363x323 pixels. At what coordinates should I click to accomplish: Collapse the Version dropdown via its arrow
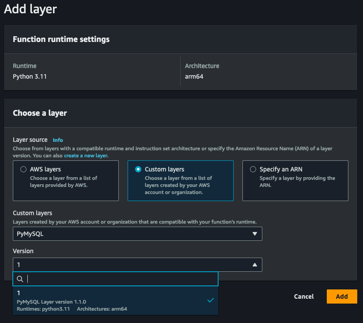[x=255, y=264]
